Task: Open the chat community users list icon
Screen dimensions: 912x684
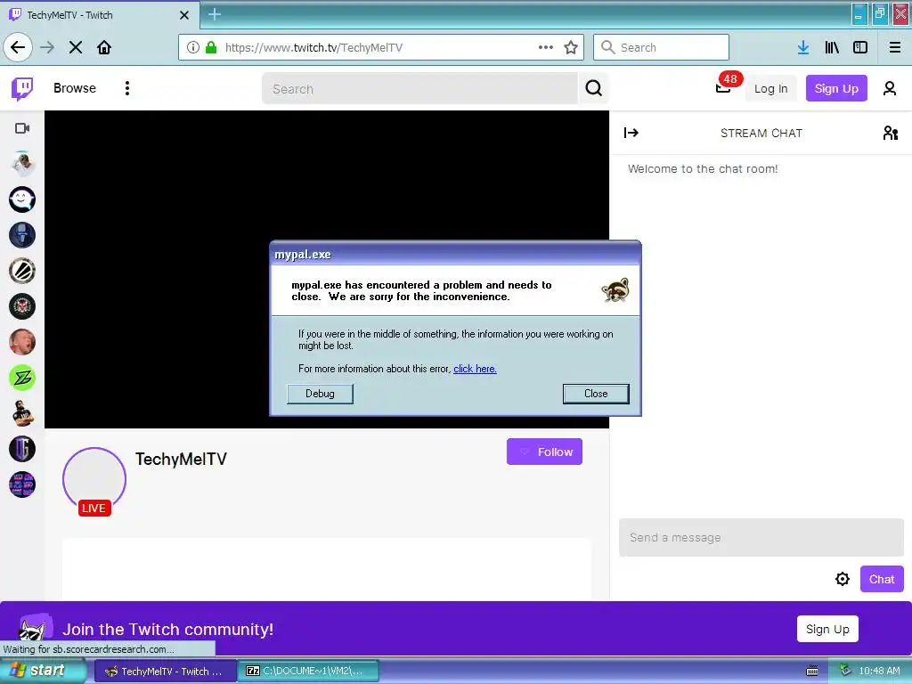Action: tap(890, 134)
